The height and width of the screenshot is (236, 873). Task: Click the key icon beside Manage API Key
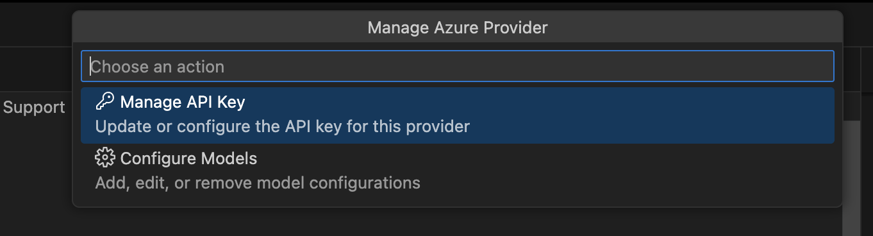tap(104, 102)
